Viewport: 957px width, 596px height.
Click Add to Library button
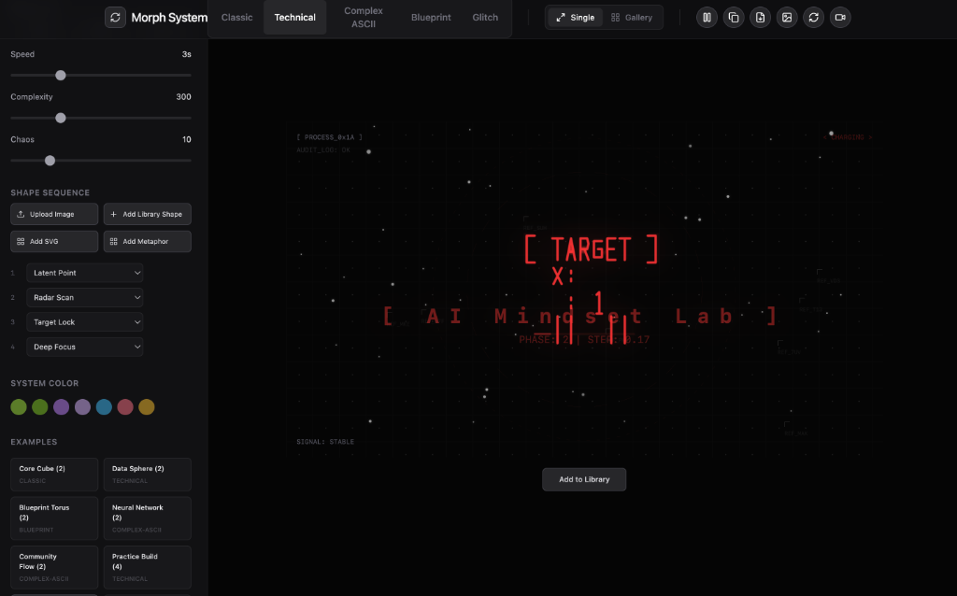pyautogui.click(x=584, y=479)
